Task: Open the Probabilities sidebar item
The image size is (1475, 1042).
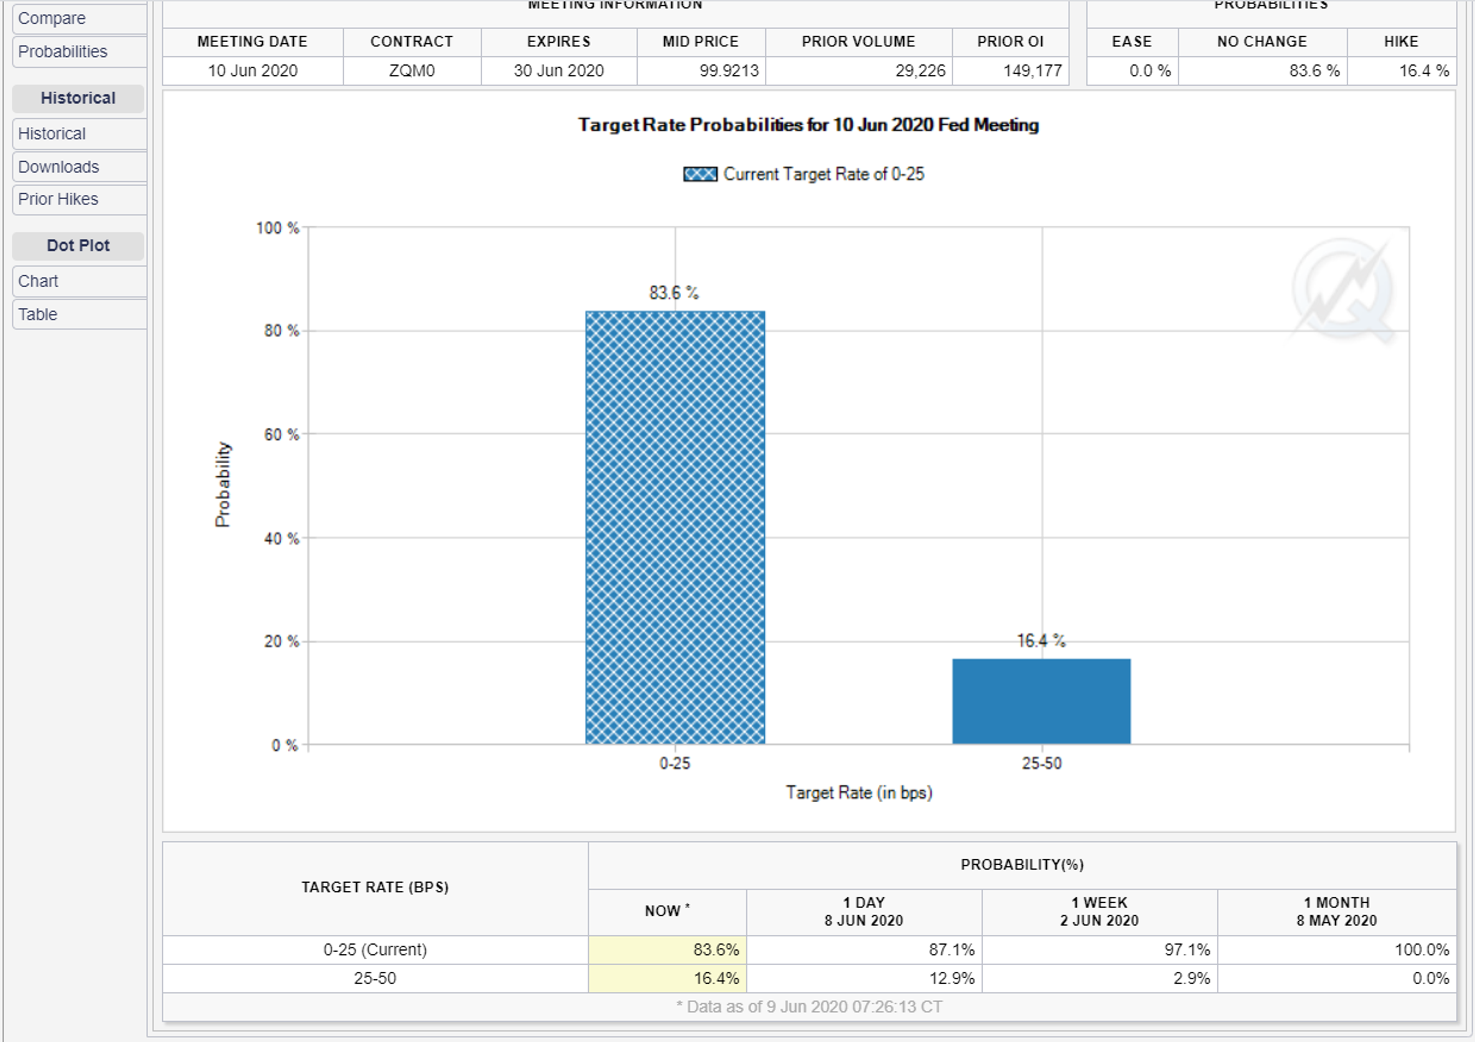Action: [x=80, y=52]
